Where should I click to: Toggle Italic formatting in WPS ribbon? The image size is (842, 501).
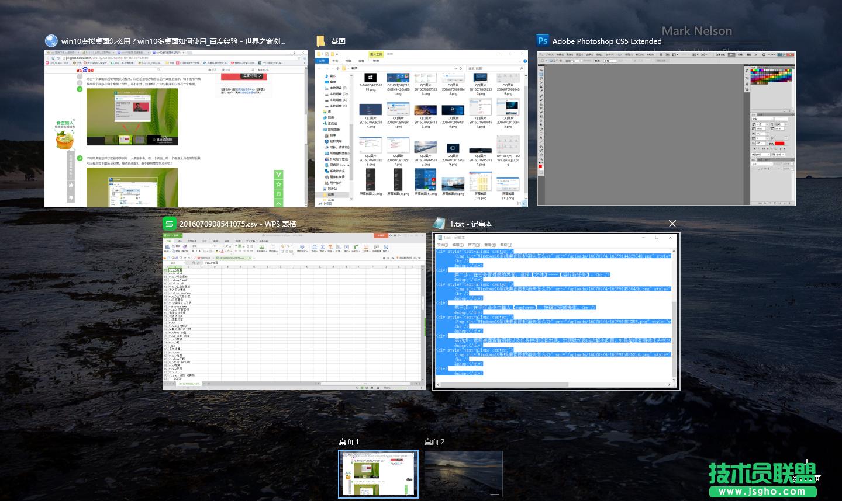pyautogui.click(x=196, y=250)
